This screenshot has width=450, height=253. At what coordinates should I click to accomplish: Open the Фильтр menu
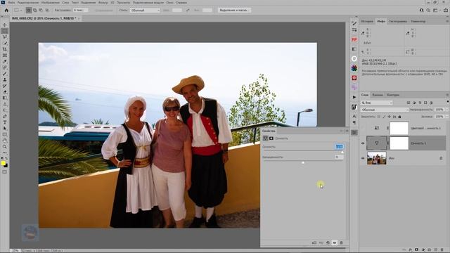(x=103, y=2)
